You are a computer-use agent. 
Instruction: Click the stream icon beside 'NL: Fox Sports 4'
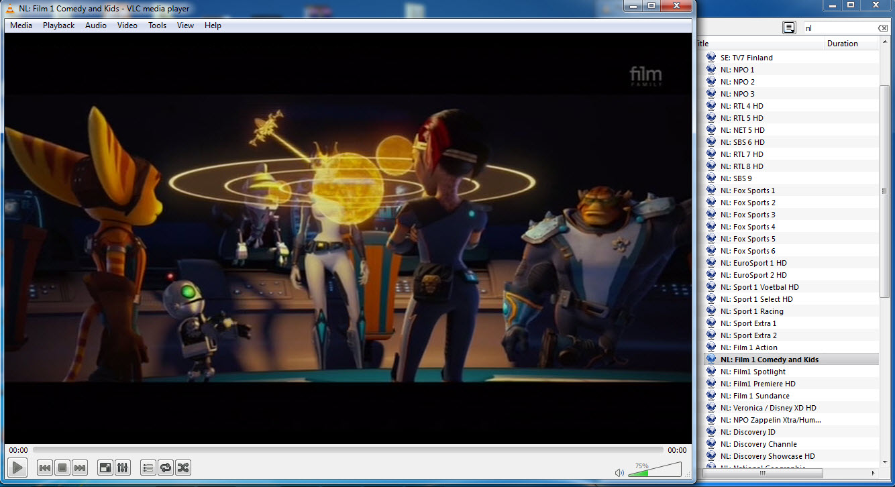[x=711, y=227]
